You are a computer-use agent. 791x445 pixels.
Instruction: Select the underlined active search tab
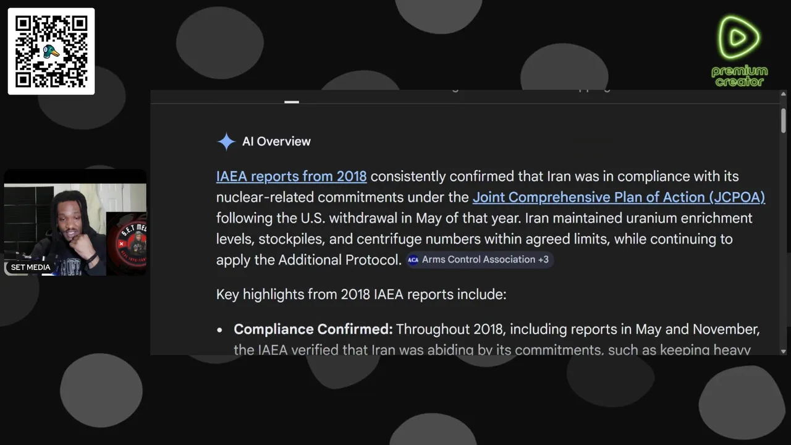tap(292, 101)
